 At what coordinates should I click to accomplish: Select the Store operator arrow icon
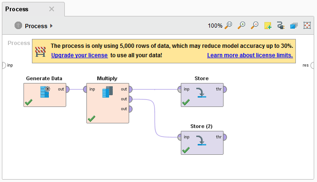[x=201, y=92]
